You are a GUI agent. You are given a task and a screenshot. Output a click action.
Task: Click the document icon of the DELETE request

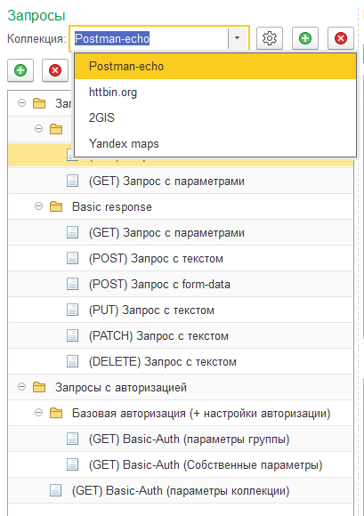[72, 361]
